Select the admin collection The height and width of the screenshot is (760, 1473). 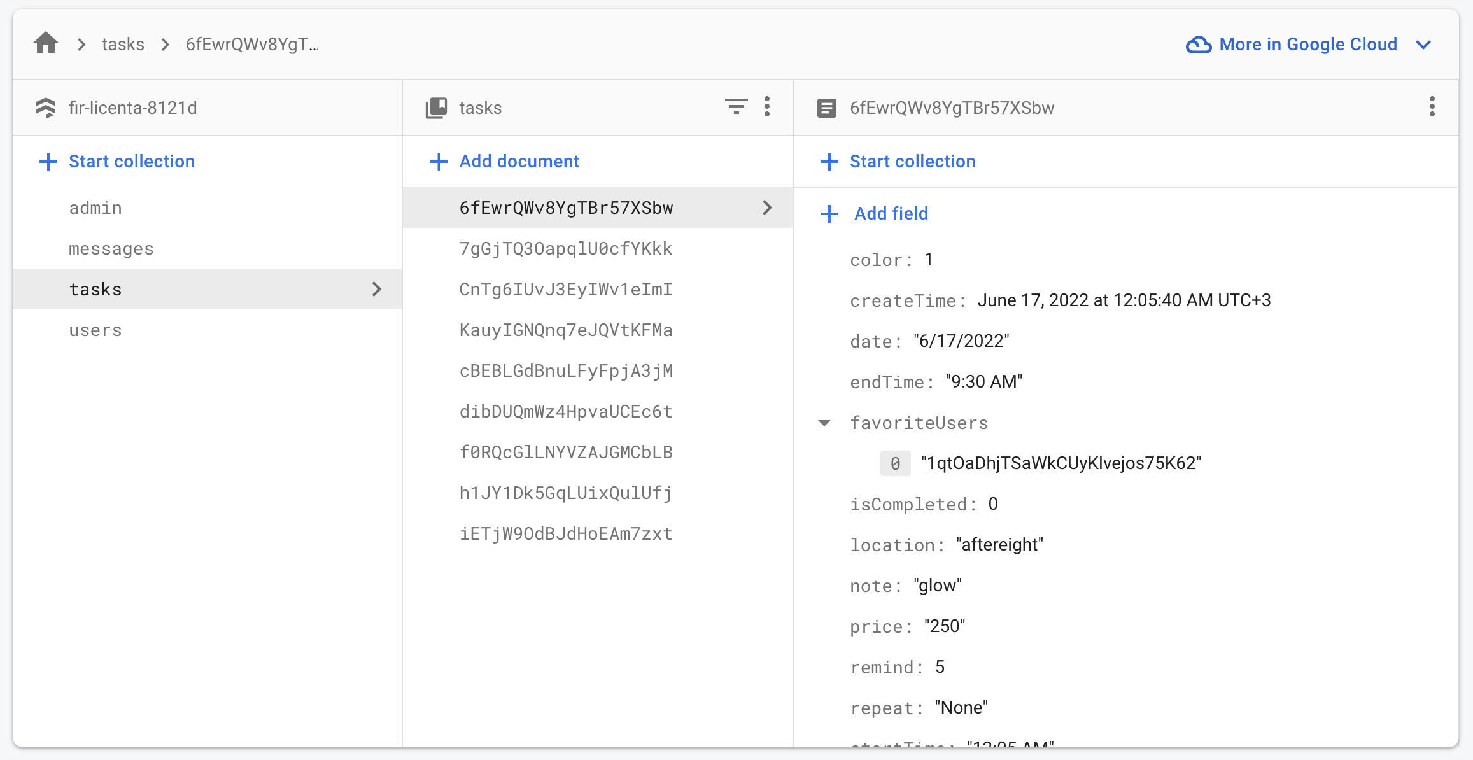(x=95, y=208)
